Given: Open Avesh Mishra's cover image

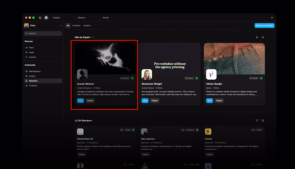Looking at the screenshot, I should point(105,59).
